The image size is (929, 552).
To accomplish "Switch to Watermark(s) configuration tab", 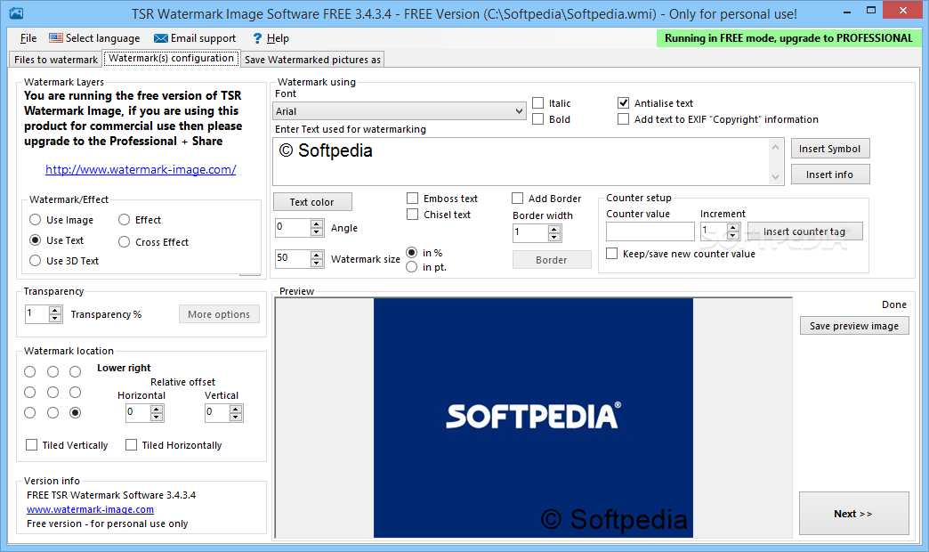I will (x=171, y=58).
